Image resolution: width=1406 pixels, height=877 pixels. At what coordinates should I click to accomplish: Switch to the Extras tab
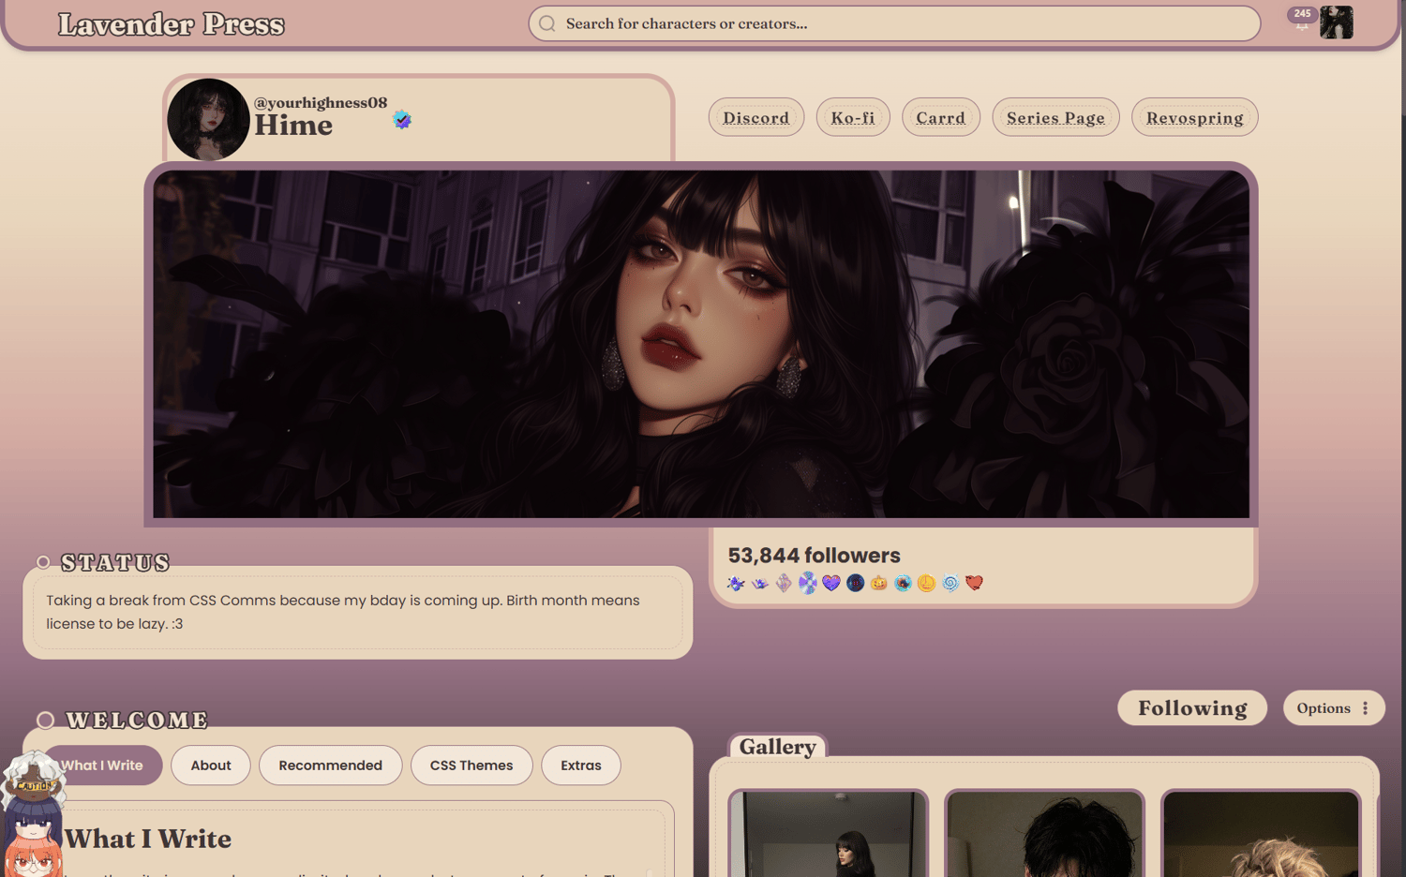(x=581, y=766)
